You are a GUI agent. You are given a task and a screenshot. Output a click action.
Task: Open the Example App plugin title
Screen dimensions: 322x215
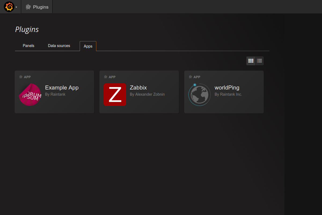pyautogui.click(x=62, y=88)
